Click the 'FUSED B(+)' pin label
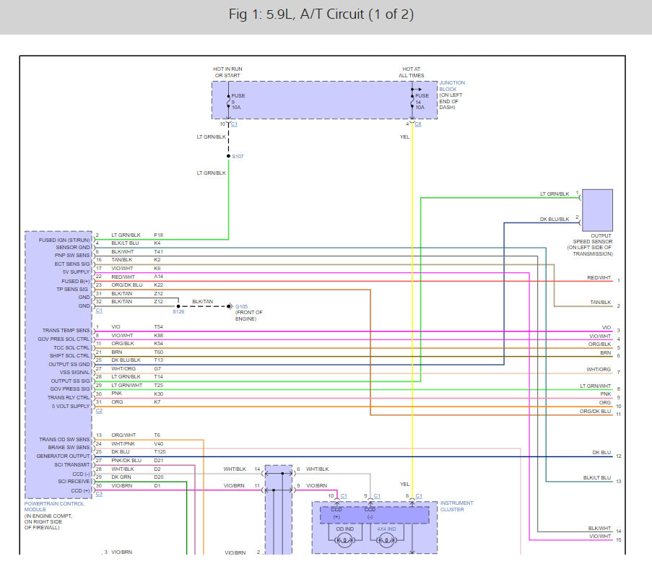652x577 pixels. tap(76, 281)
